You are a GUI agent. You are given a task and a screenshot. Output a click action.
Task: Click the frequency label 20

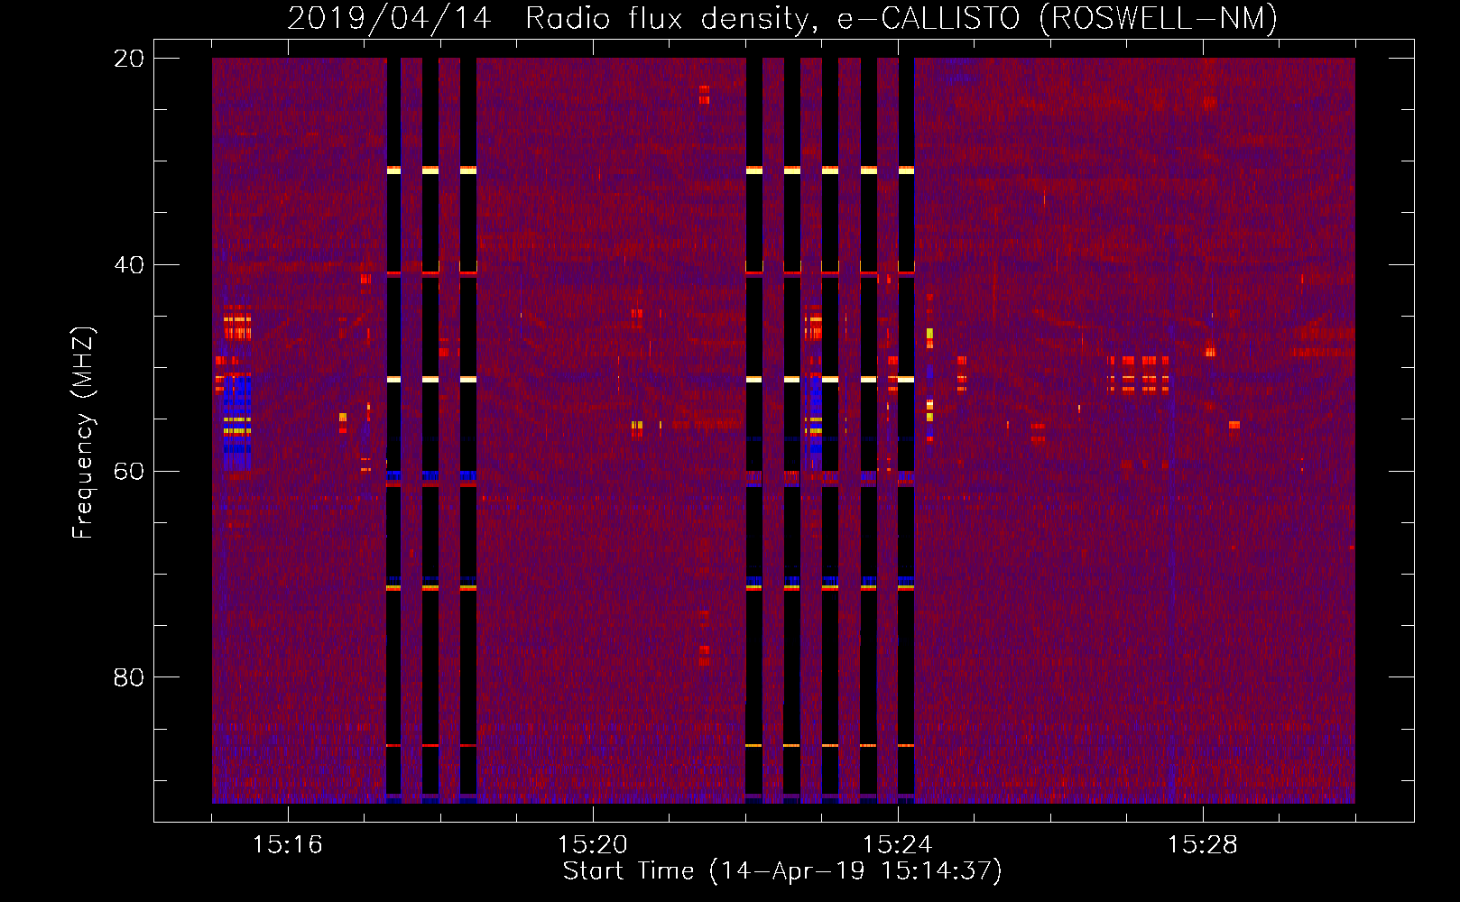tap(129, 59)
